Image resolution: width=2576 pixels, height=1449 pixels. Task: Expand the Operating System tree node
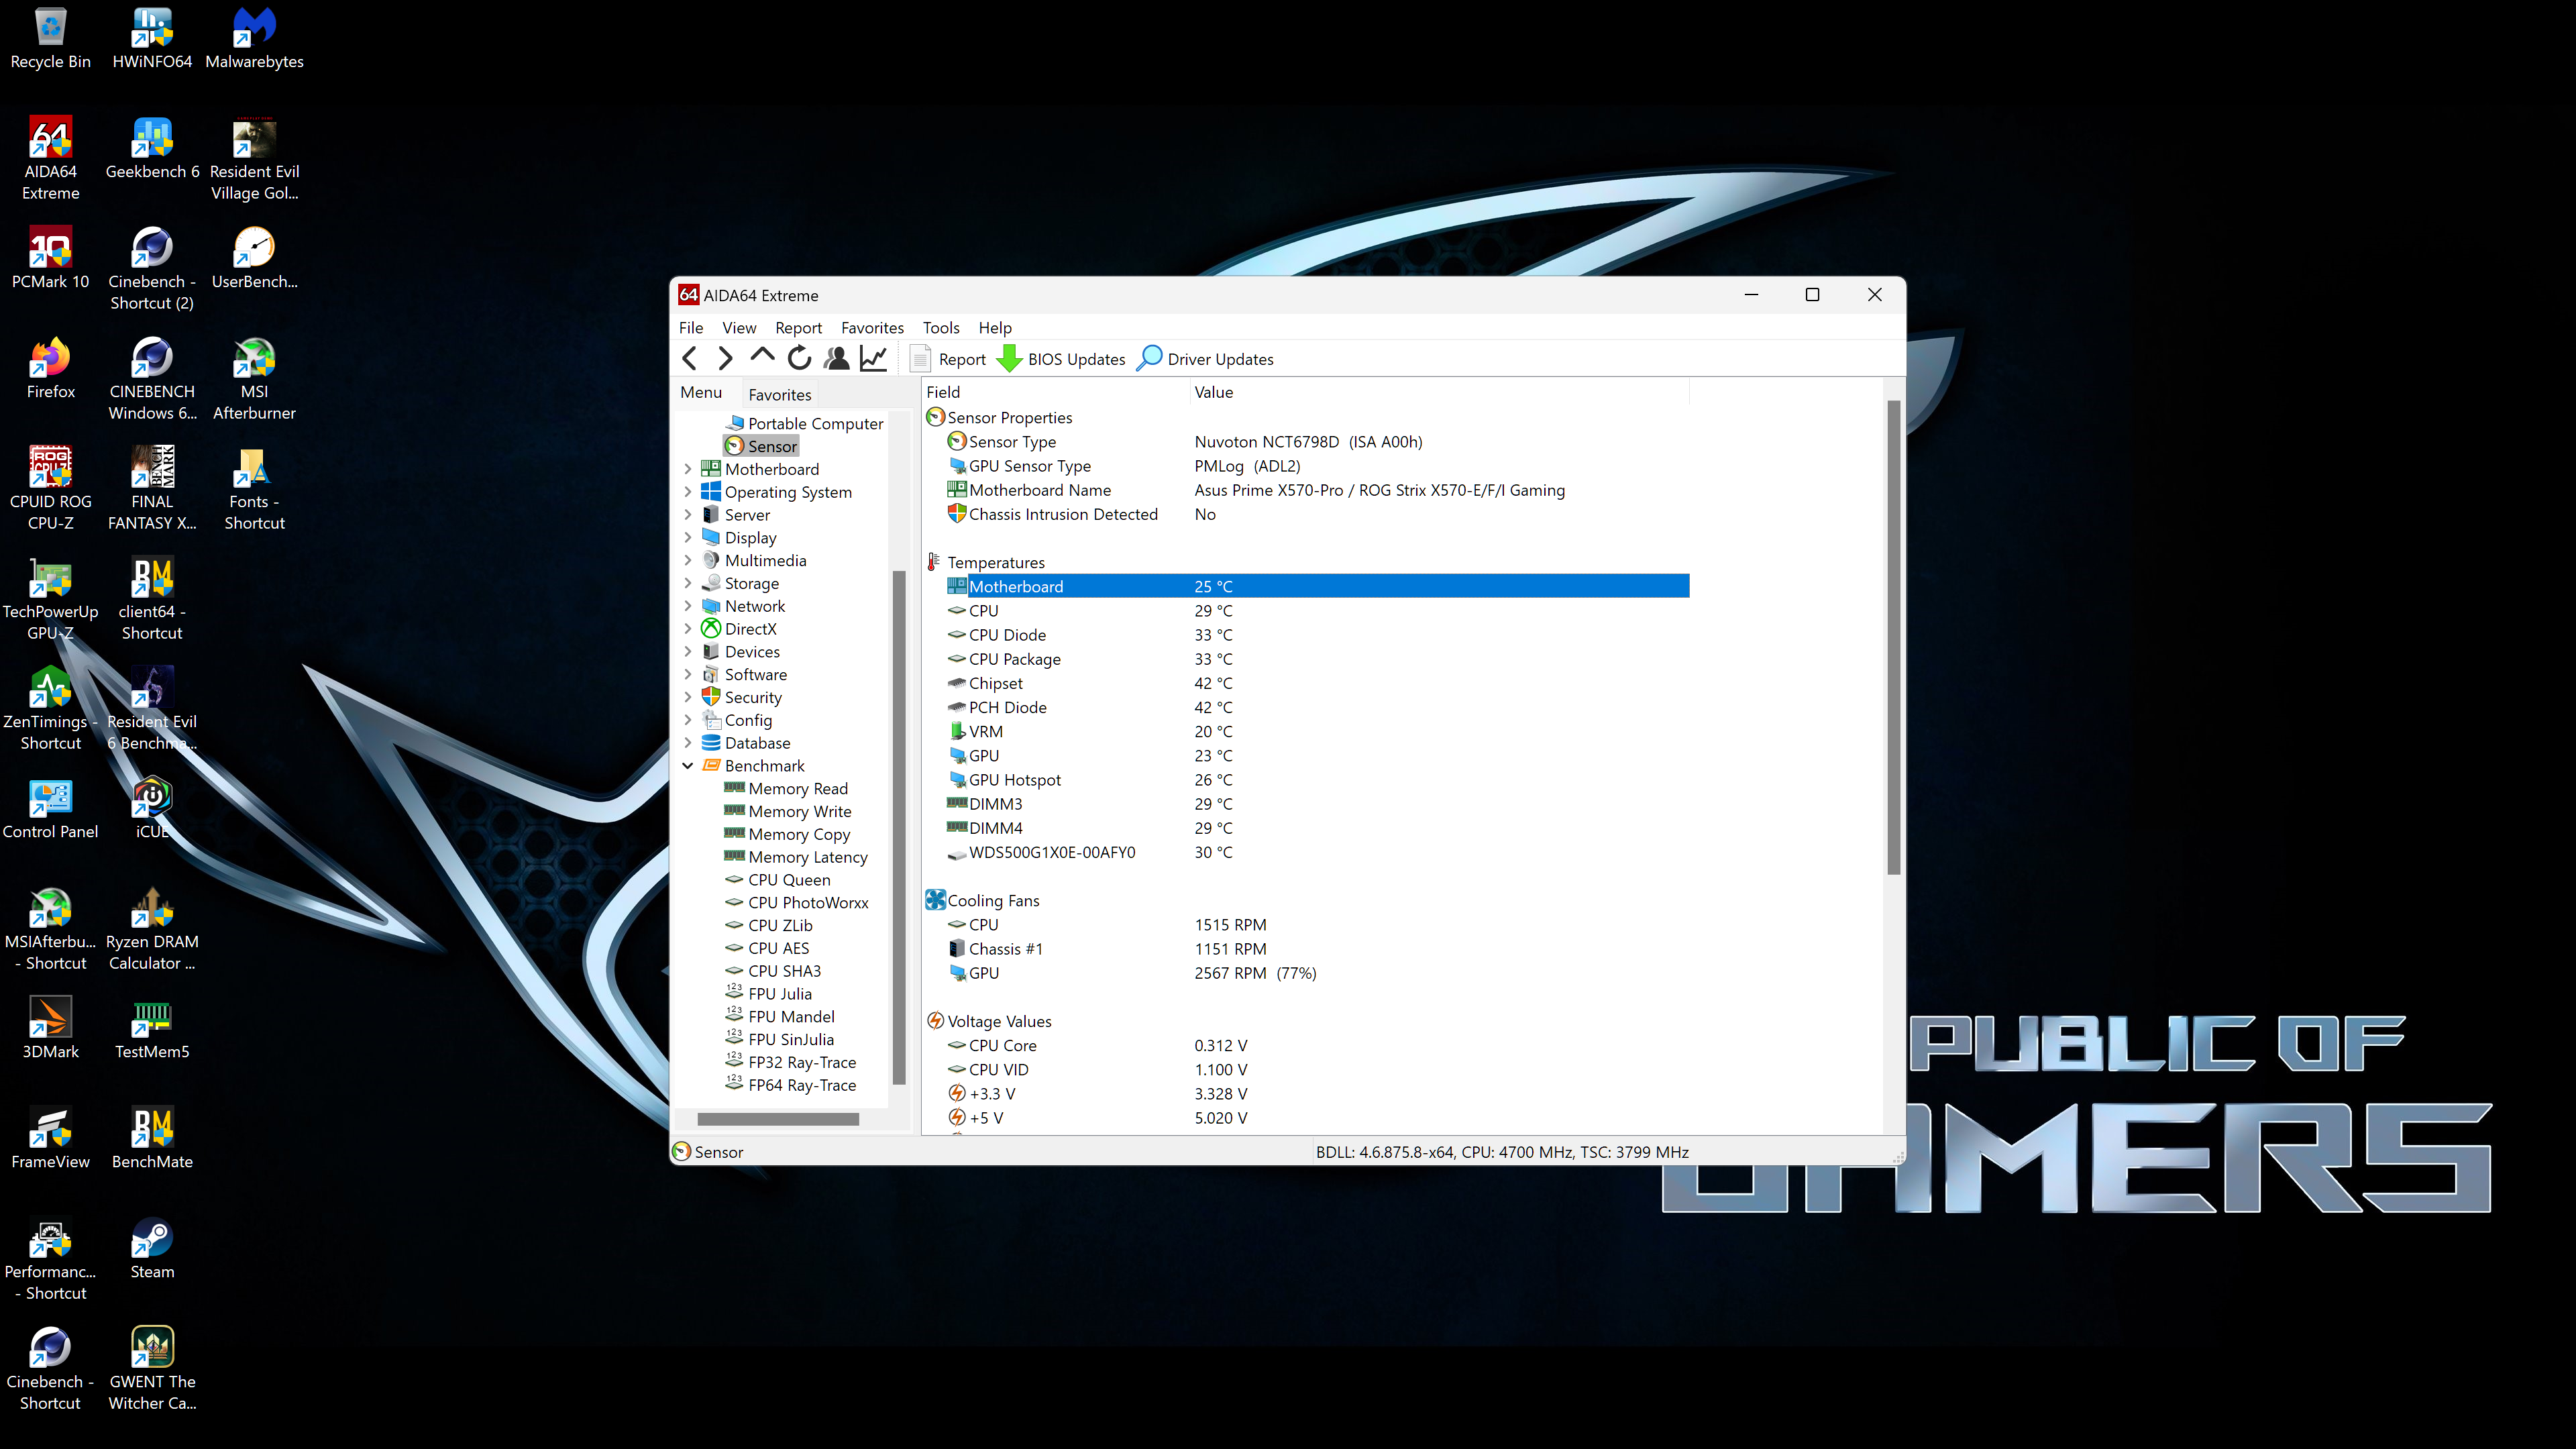tap(688, 492)
